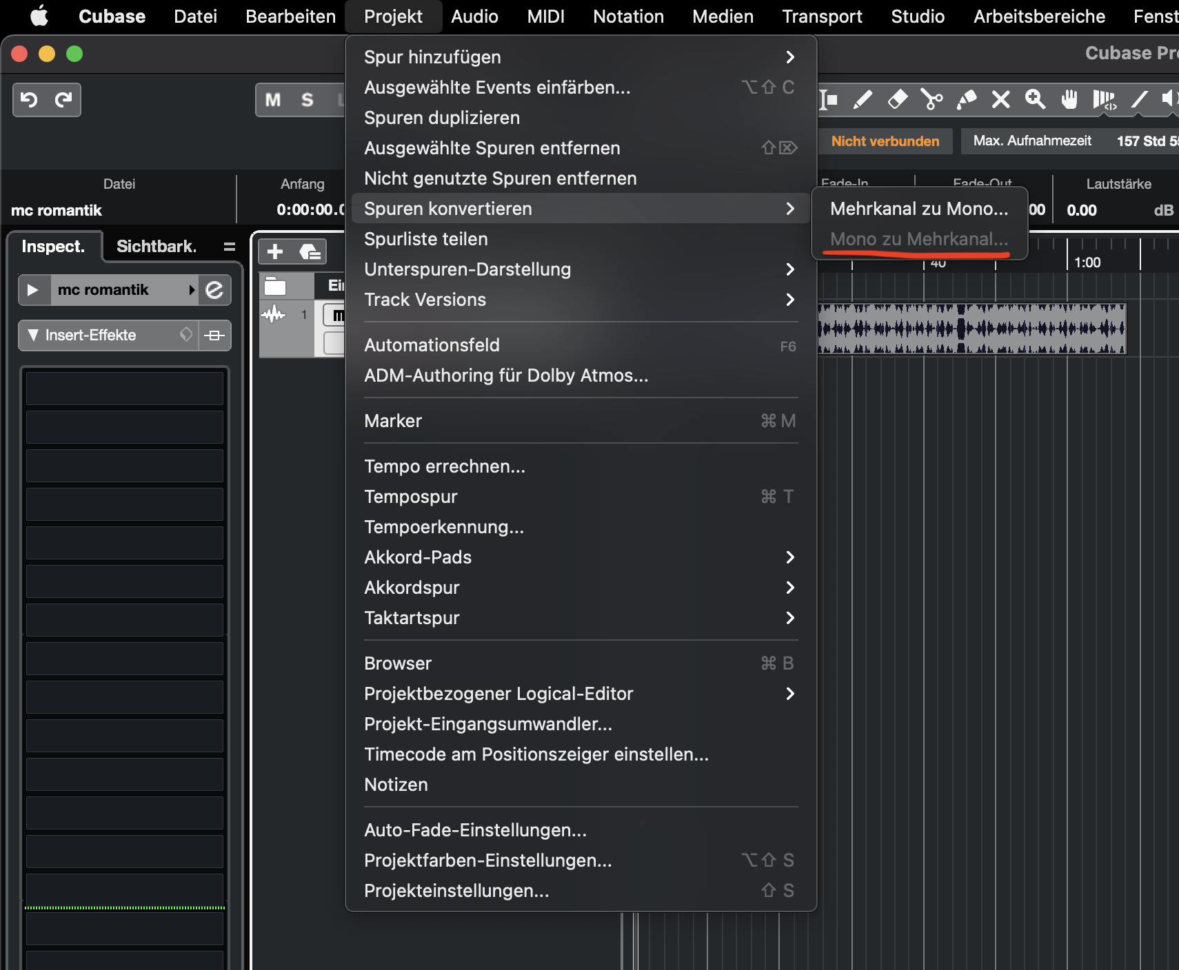The height and width of the screenshot is (970, 1179).
Task: Select the Scissors split tool
Action: 931,100
